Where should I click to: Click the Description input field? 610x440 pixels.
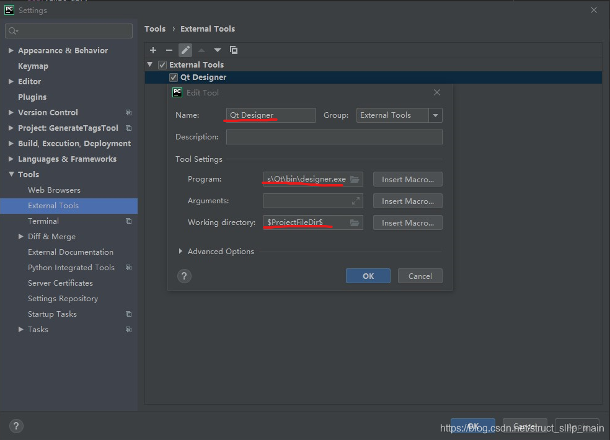(x=334, y=137)
